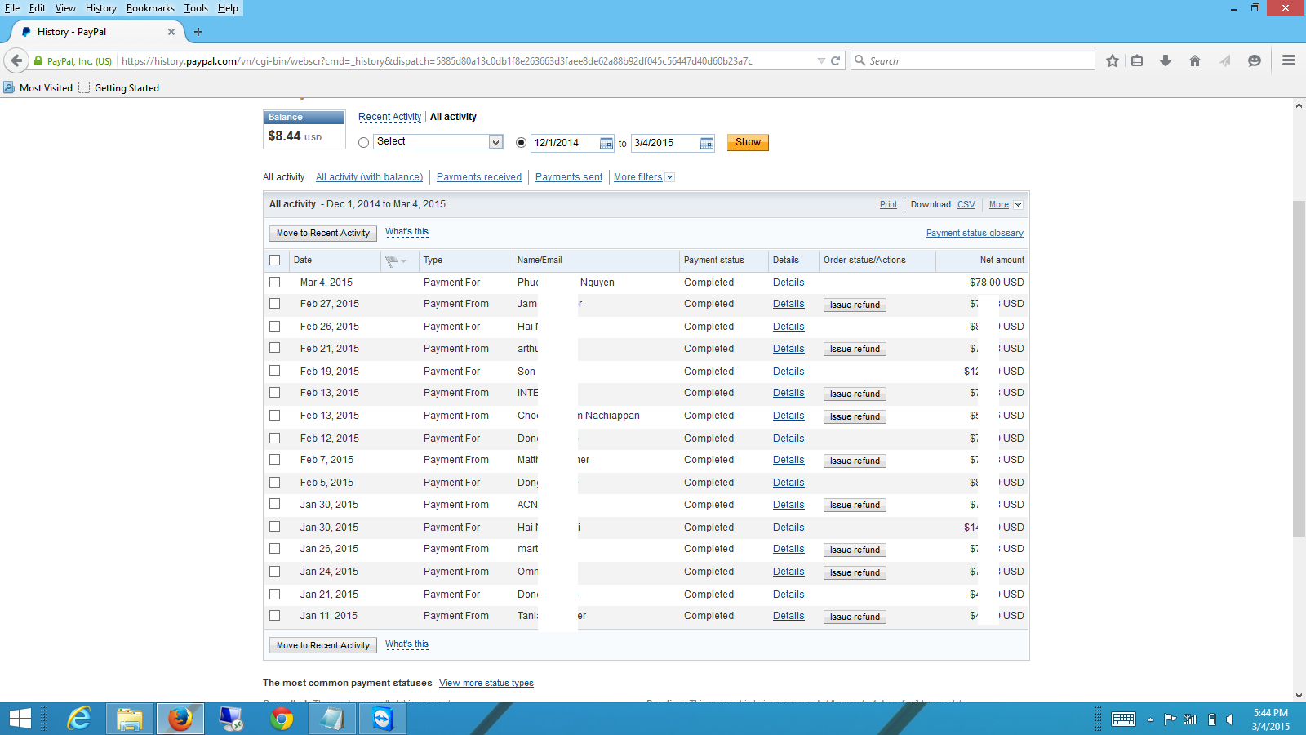Check the select-all checkbox in table header

click(274, 261)
